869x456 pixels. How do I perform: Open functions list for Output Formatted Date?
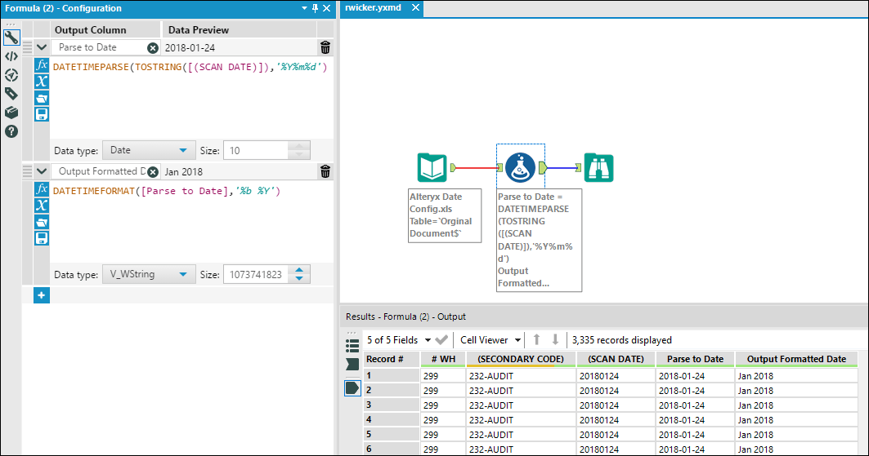click(x=42, y=189)
